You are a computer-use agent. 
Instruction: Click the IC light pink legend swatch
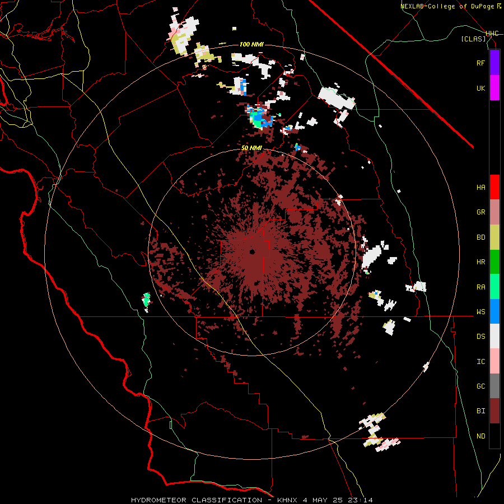point(494,361)
